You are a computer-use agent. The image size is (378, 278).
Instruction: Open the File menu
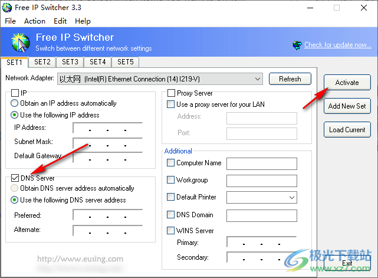[x=11, y=21]
